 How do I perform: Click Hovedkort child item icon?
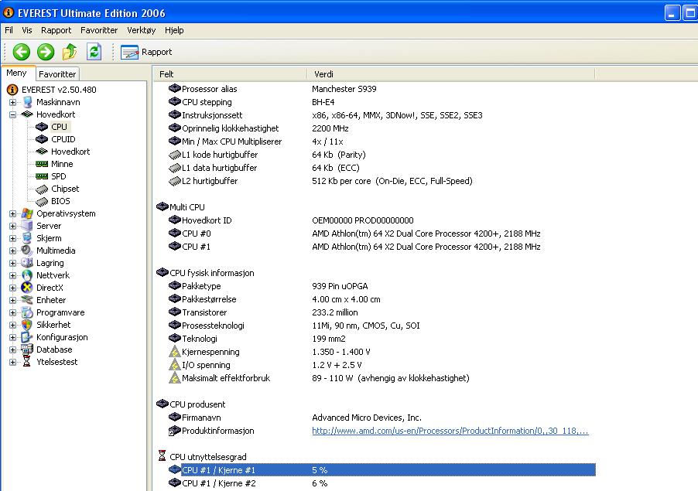click(x=41, y=152)
